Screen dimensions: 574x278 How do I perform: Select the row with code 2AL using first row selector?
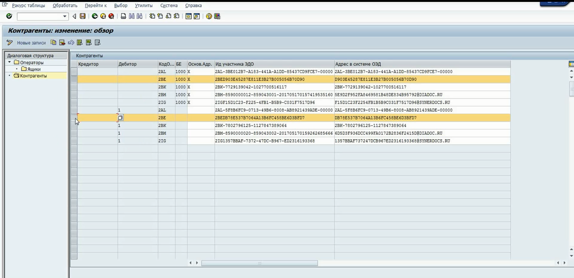(74, 72)
